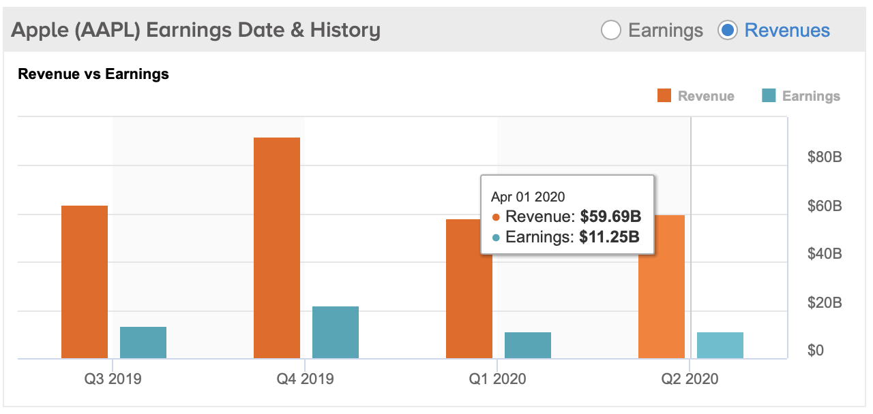Click the Revenue vs Earnings chart title
The image size is (873, 414).
click(x=93, y=74)
